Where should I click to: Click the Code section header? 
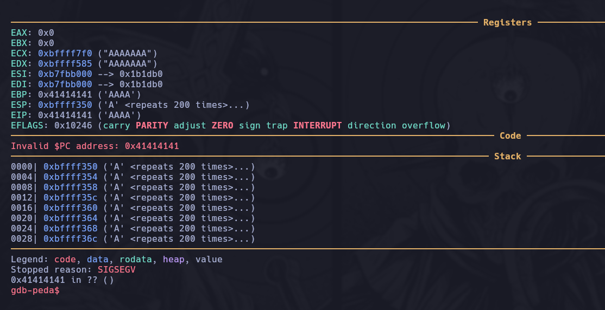(x=510, y=135)
